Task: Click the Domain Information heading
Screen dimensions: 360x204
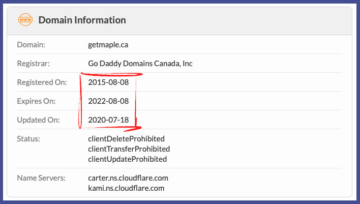Action: (82, 20)
